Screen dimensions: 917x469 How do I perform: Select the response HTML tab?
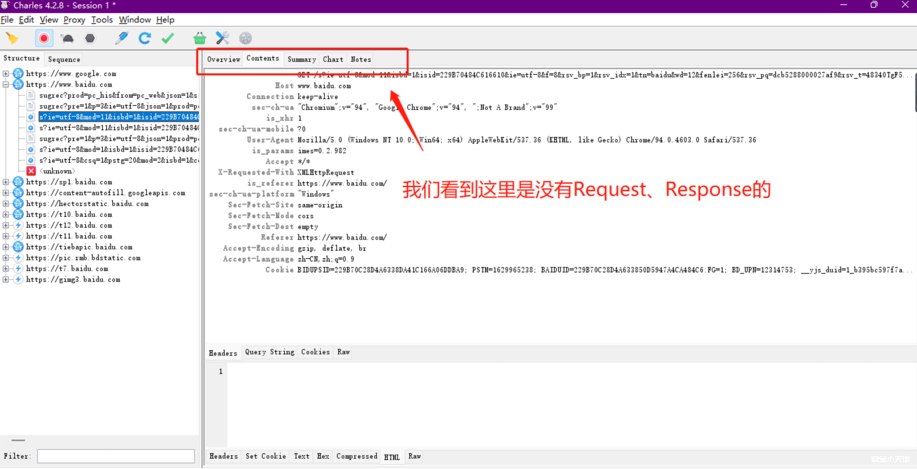tap(392, 457)
